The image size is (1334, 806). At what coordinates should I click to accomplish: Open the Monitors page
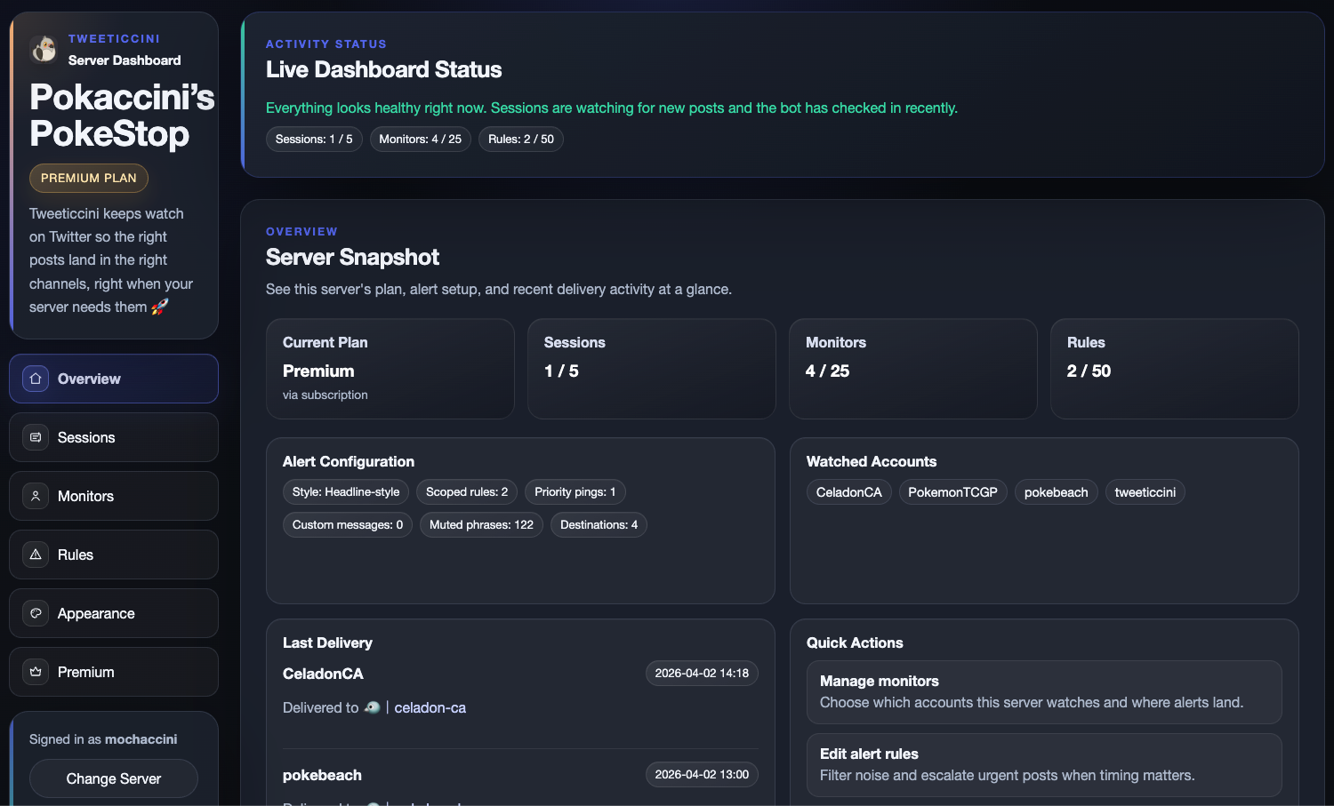(x=114, y=496)
